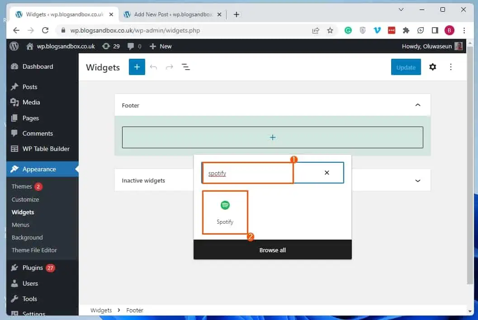Click the browser forward arrow
This screenshot has height=320, width=478.
tap(30, 30)
